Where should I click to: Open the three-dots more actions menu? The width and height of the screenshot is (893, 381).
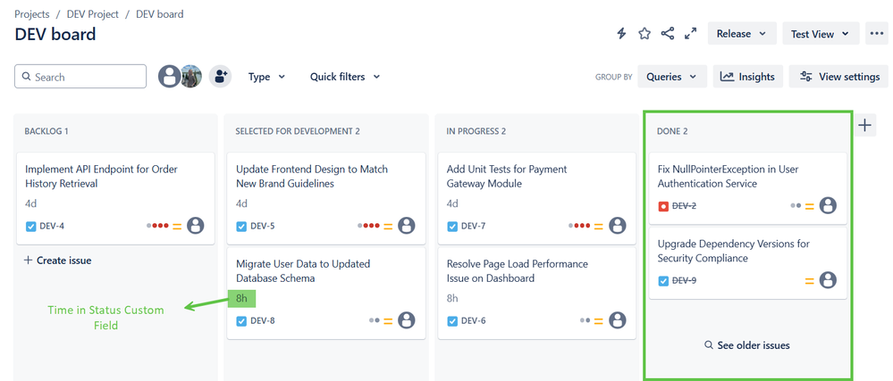tap(876, 34)
